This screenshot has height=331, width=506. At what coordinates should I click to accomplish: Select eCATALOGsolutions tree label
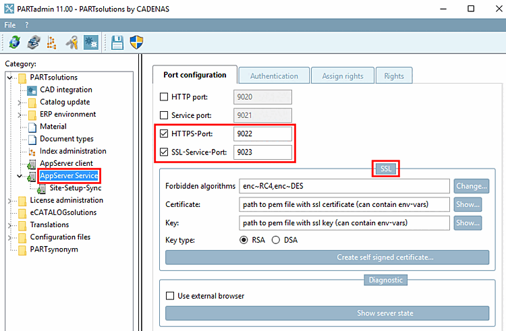click(63, 212)
